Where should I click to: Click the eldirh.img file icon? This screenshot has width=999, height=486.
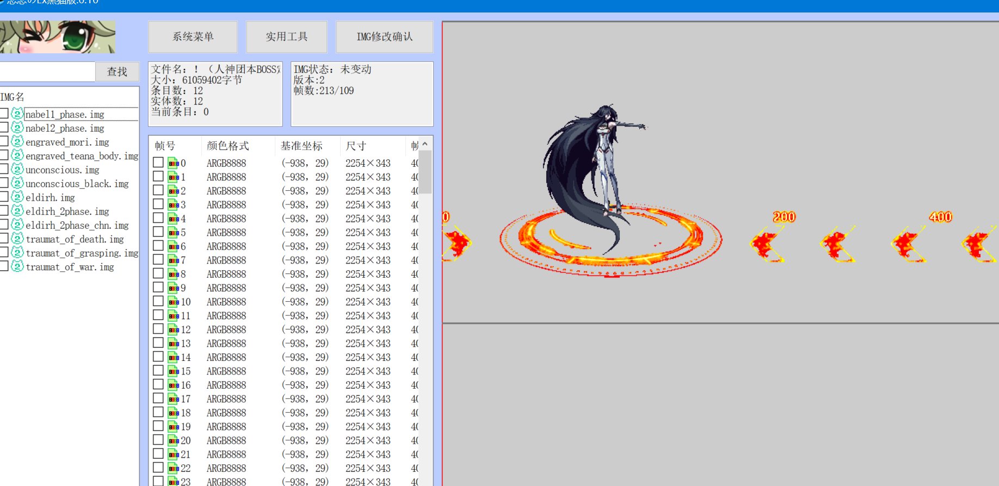click(17, 197)
